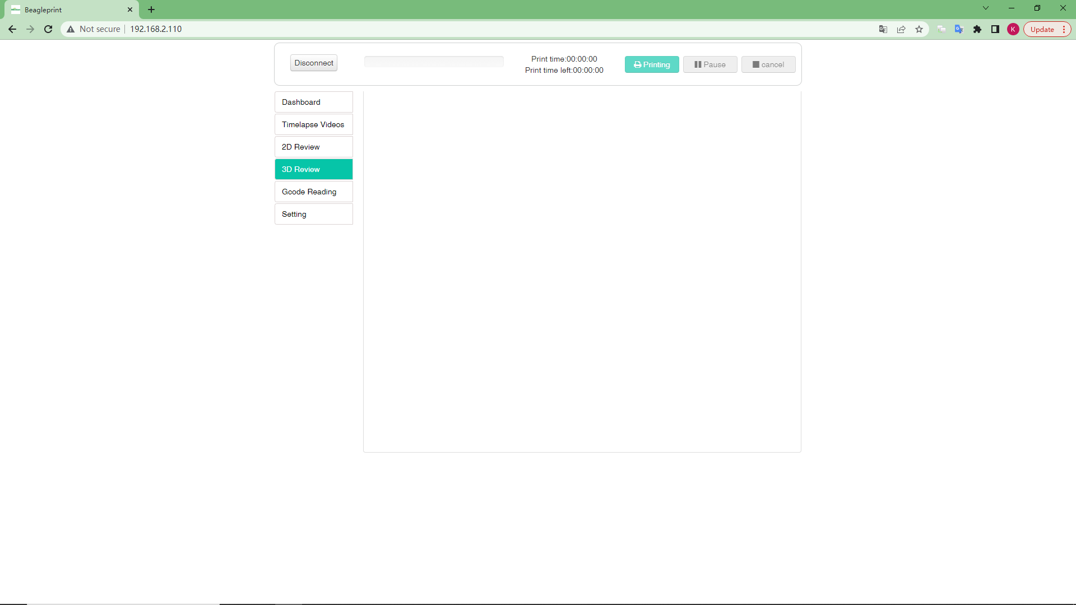Open the Gcode Reading page

point(313,192)
